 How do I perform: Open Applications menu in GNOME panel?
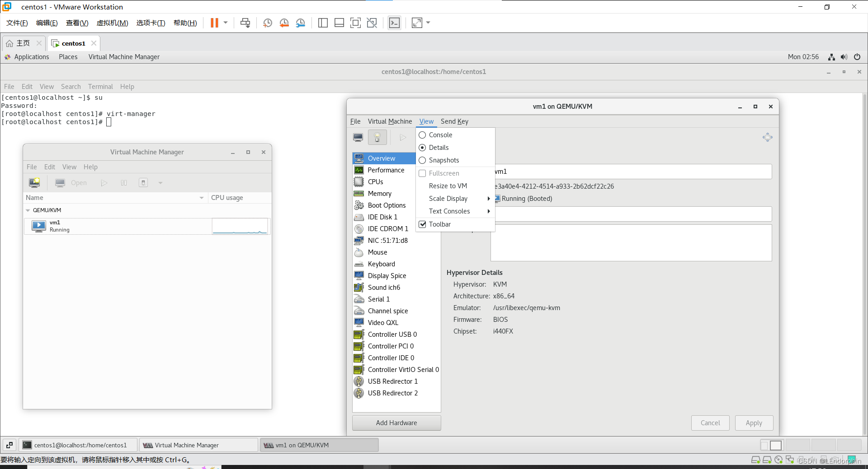click(x=31, y=57)
